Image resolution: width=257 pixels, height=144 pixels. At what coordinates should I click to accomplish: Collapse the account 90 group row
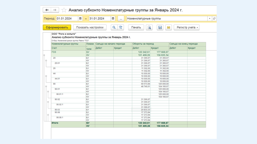[46, 86]
